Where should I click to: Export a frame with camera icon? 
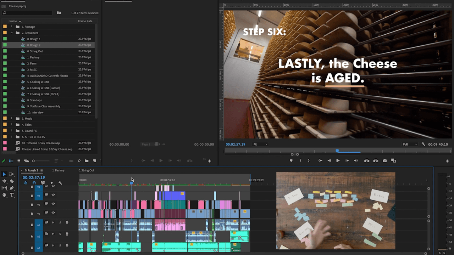(x=385, y=160)
